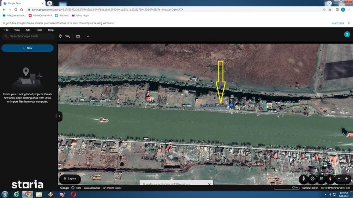Image resolution: width=353 pixels, height=198 pixels.
Task: Click the location tracking disabled icon
Action: (312, 179)
